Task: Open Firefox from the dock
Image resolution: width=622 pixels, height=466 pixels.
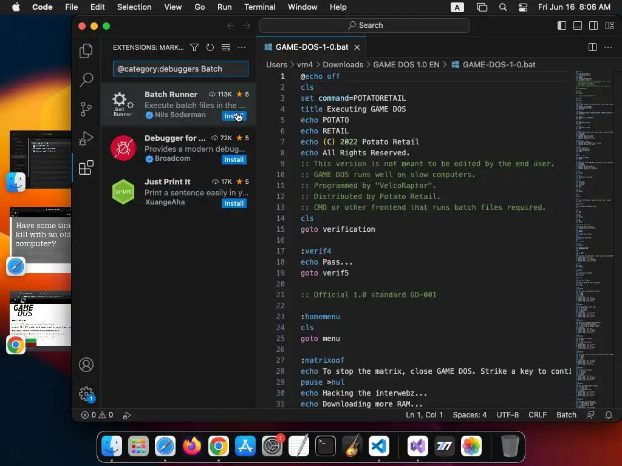Action: pyautogui.click(x=191, y=446)
